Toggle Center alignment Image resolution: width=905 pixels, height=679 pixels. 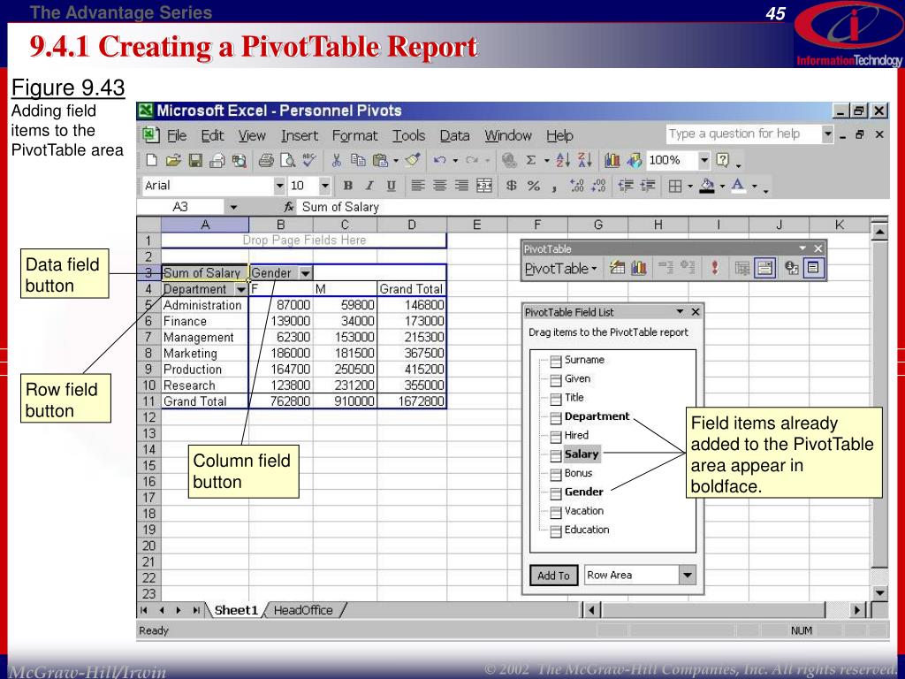click(440, 186)
